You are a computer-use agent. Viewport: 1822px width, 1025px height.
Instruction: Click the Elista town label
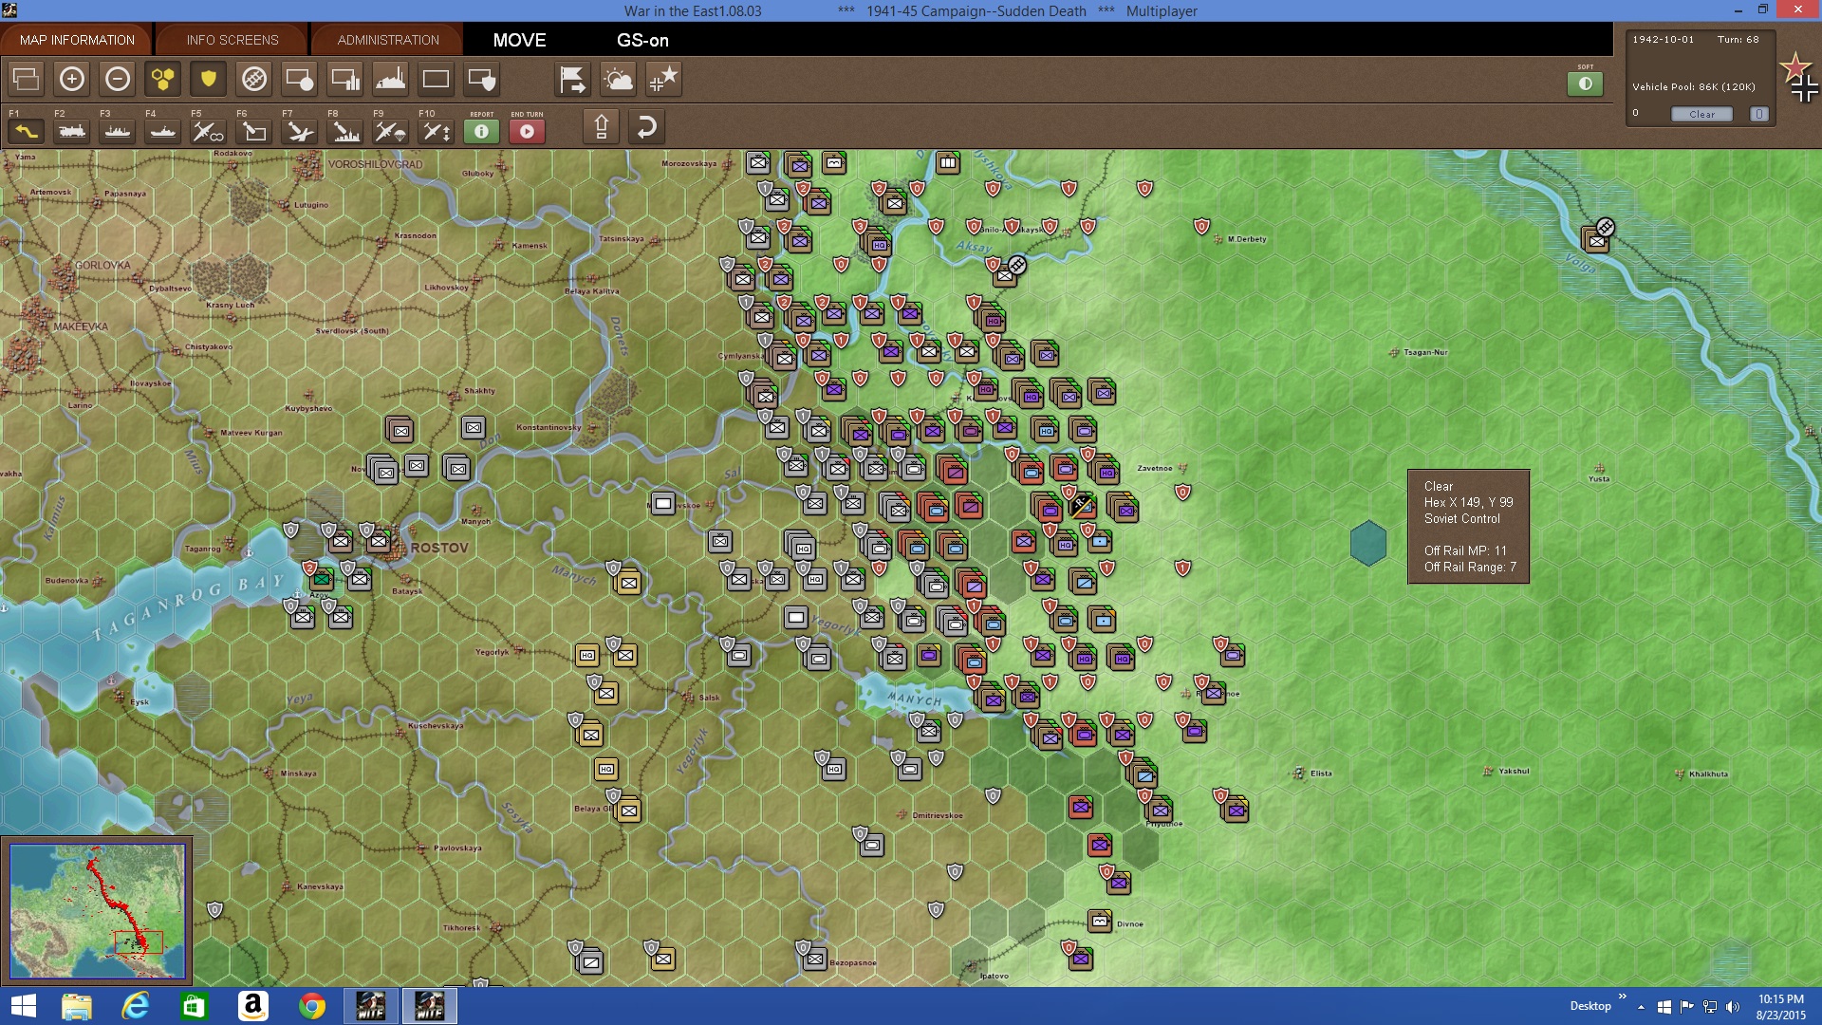coord(1321,773)
